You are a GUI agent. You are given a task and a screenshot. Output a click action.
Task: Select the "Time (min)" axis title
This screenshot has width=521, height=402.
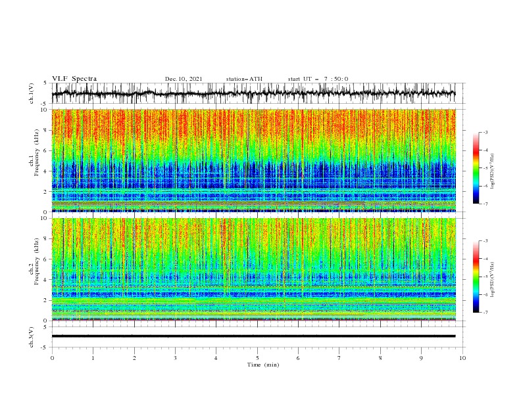coord(263,365)
